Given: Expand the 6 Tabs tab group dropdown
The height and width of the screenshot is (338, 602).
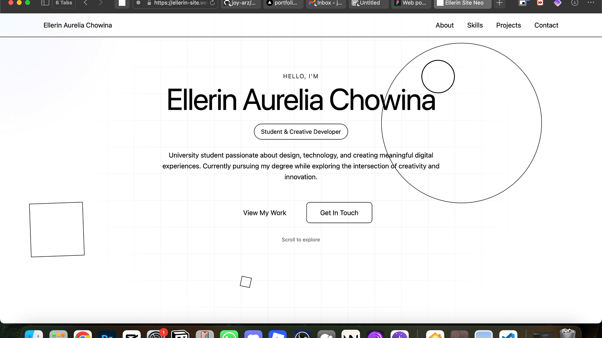Looking at the screenshot, I should (x=64, y=3).
